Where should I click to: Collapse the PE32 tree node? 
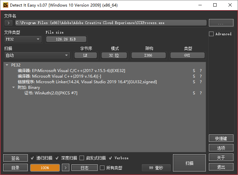click(7, 65)
